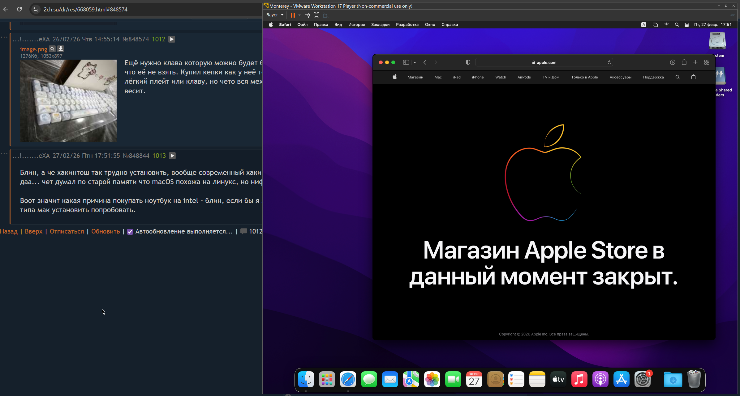Open App Store from the dock
This screenshot has height=396, width=740.
tap(621, 379)
